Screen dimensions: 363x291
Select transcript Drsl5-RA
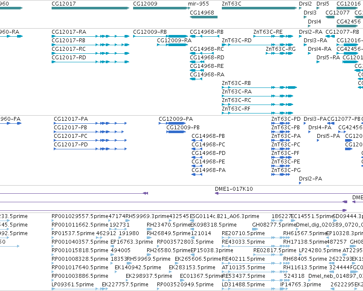click(318, 62)
